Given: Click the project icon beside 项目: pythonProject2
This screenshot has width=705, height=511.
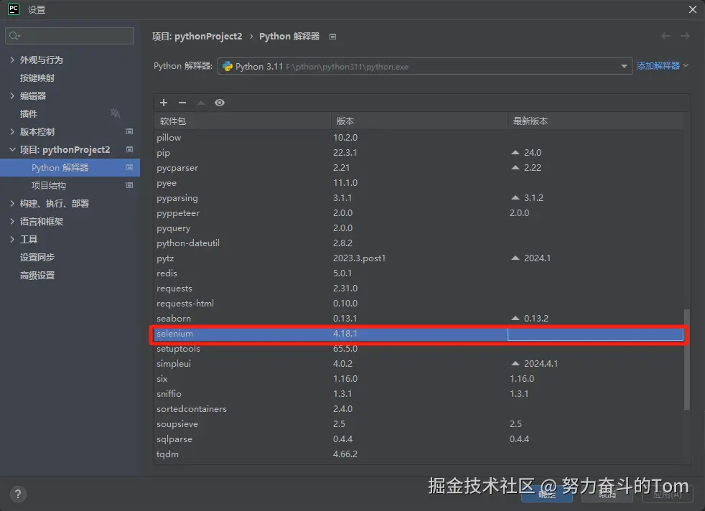Looking at the screenshot, I should (129, 150).
